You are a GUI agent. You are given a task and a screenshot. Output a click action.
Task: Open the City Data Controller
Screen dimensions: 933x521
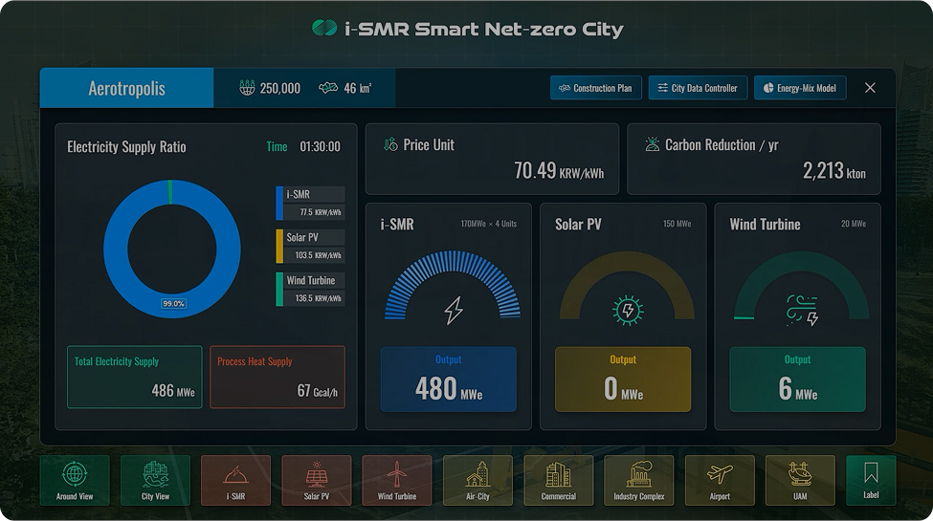697,88
